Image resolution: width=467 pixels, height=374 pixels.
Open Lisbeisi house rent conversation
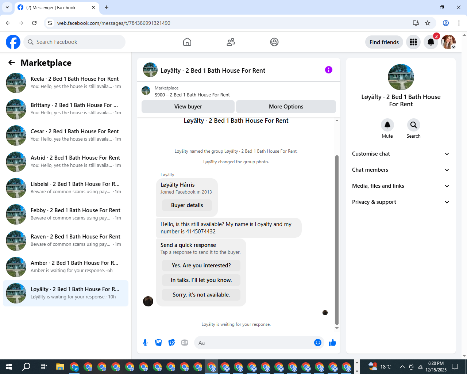66,188
